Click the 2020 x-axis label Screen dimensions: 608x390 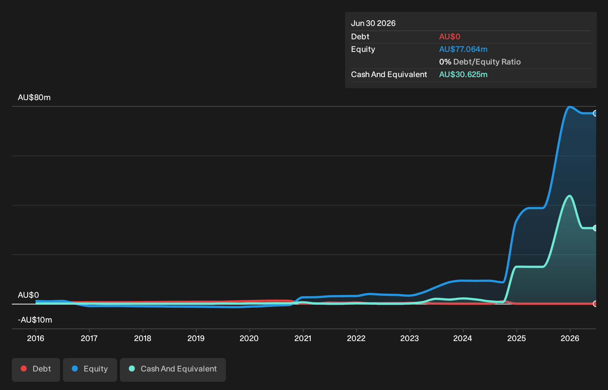(x=249, y=338)
